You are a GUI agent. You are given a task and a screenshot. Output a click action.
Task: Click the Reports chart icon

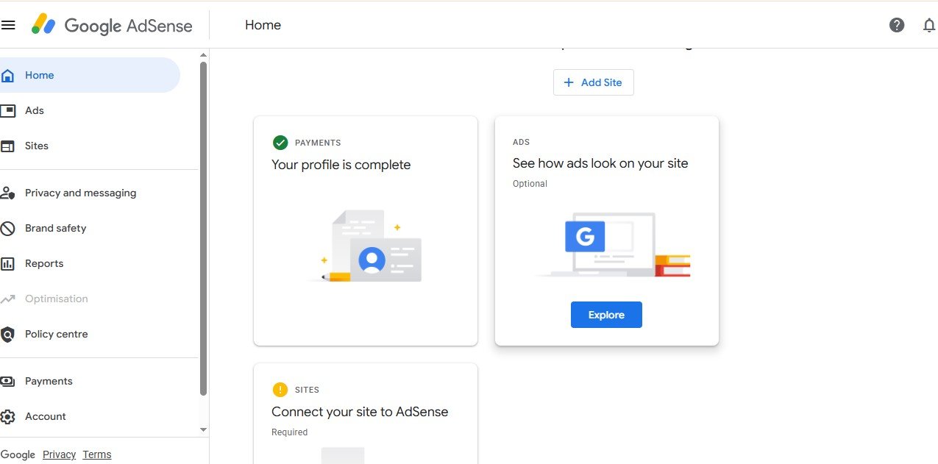(8, 264)
